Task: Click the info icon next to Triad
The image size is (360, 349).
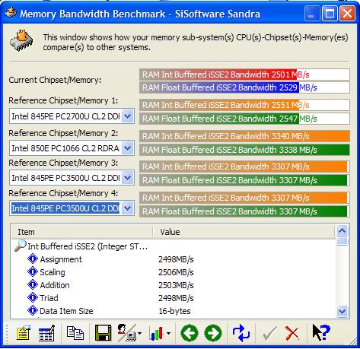Action: click(33, 298)
